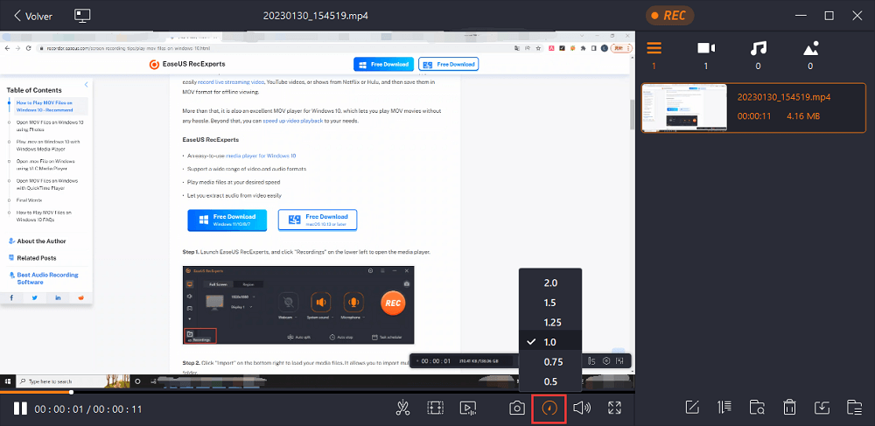Screen dimensions: 875x426
Task: Locate file with the folder search icon
Action: [x=757, y=408]
